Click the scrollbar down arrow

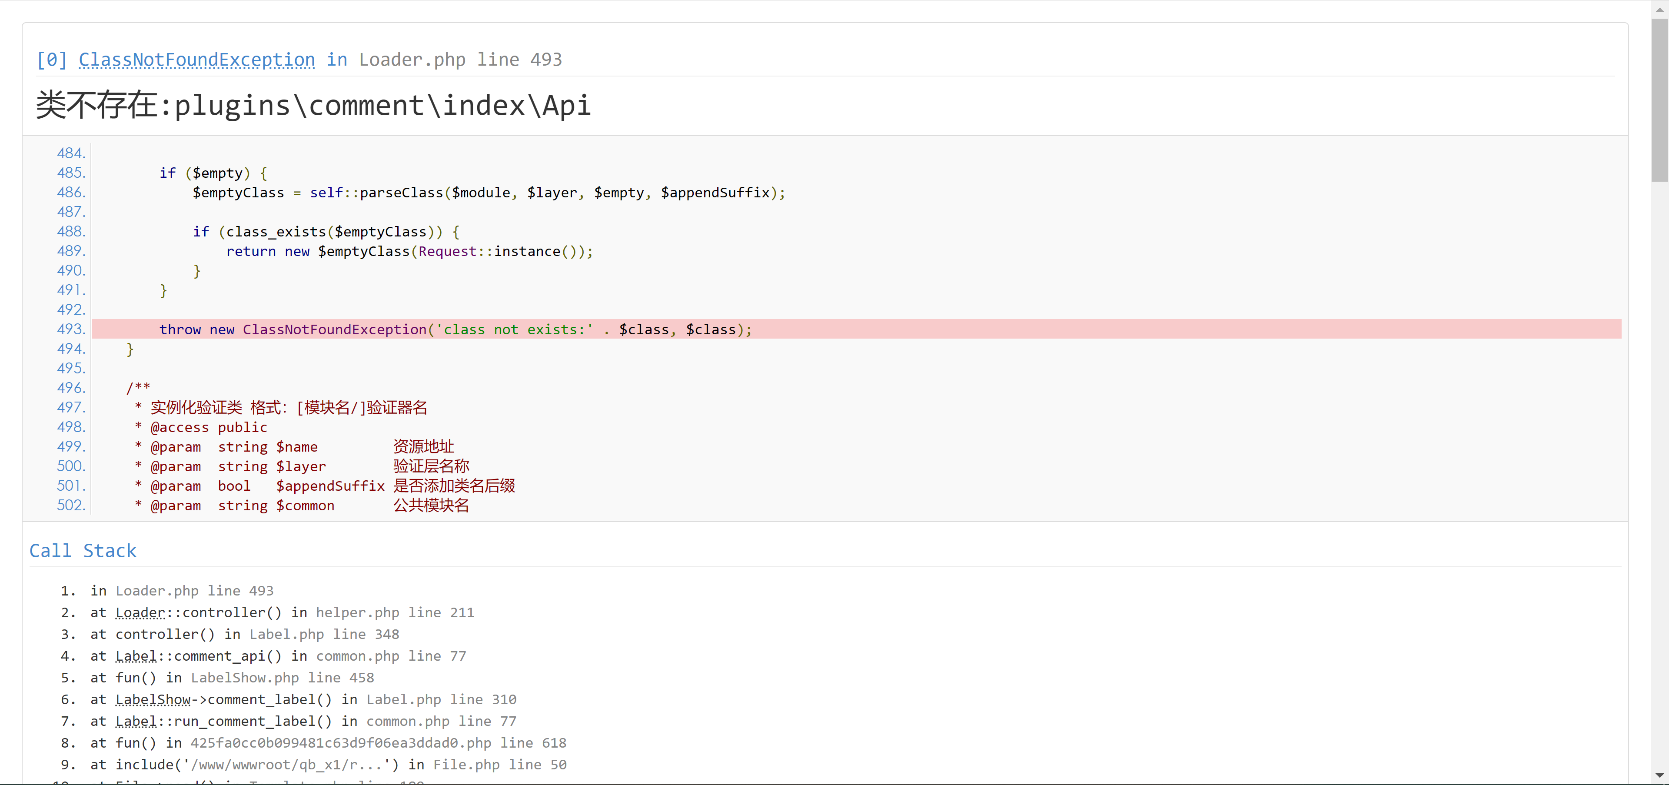point(1659,775)
